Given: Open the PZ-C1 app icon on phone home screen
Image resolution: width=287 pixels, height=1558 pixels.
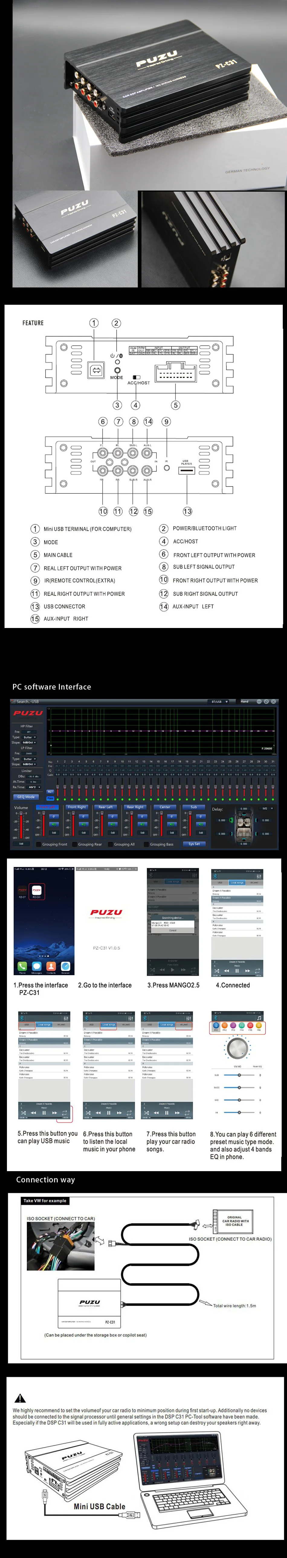Looking at the screenshot, I should [22, 892].
